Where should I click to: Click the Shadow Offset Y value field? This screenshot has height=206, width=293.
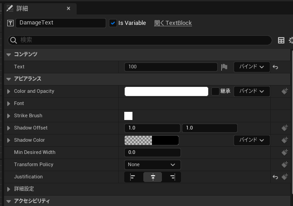[x=210, y=128]
